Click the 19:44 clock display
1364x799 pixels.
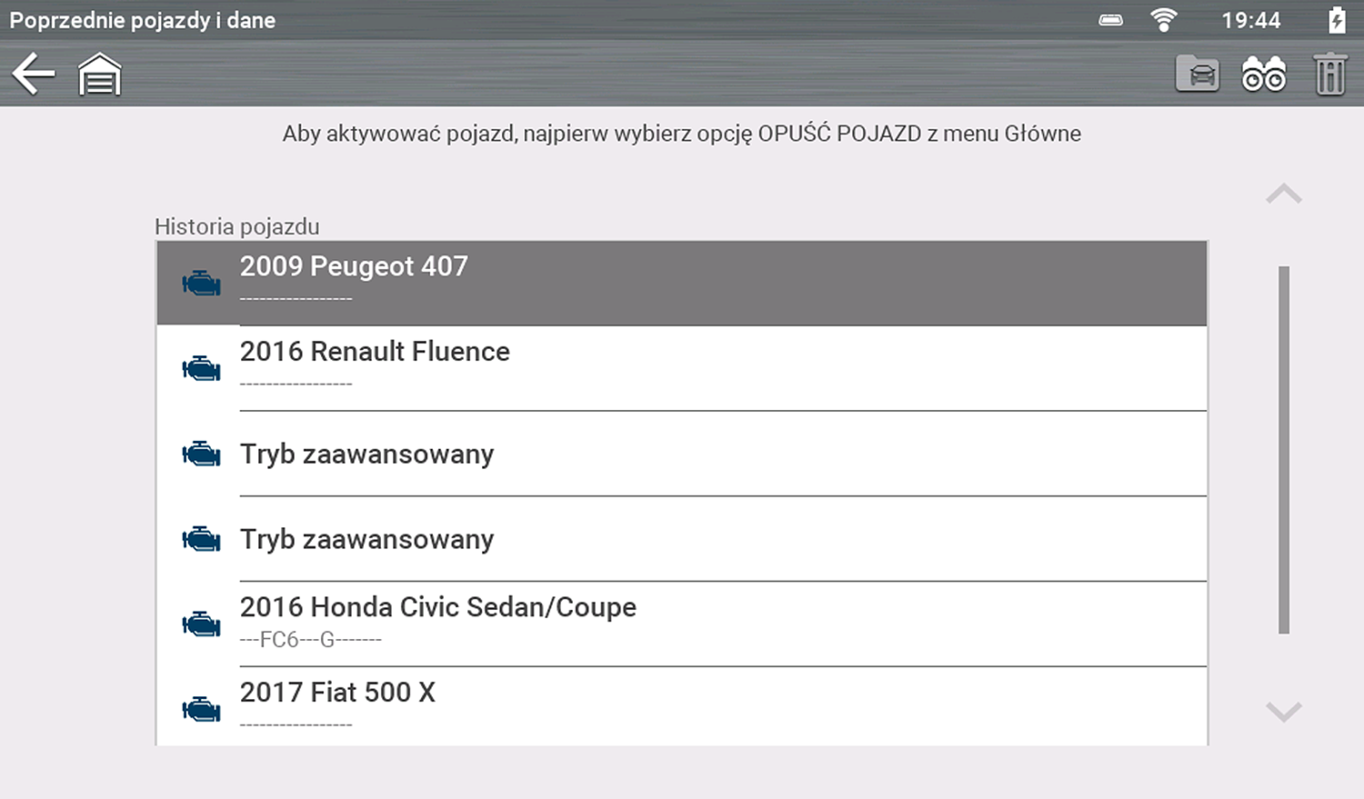(x=1250, y=20)
